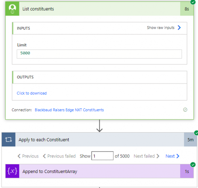The width and height of the screenshot is (198, 188).
Task: Collapse the Apply to each Constituent header
Action: pyautogui.click(x=100, y=140)
